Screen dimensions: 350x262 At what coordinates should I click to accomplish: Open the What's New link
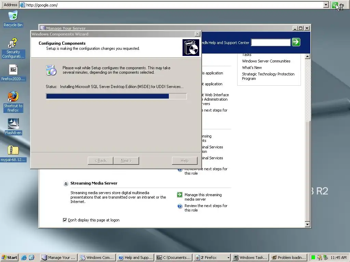pos(252,68)
